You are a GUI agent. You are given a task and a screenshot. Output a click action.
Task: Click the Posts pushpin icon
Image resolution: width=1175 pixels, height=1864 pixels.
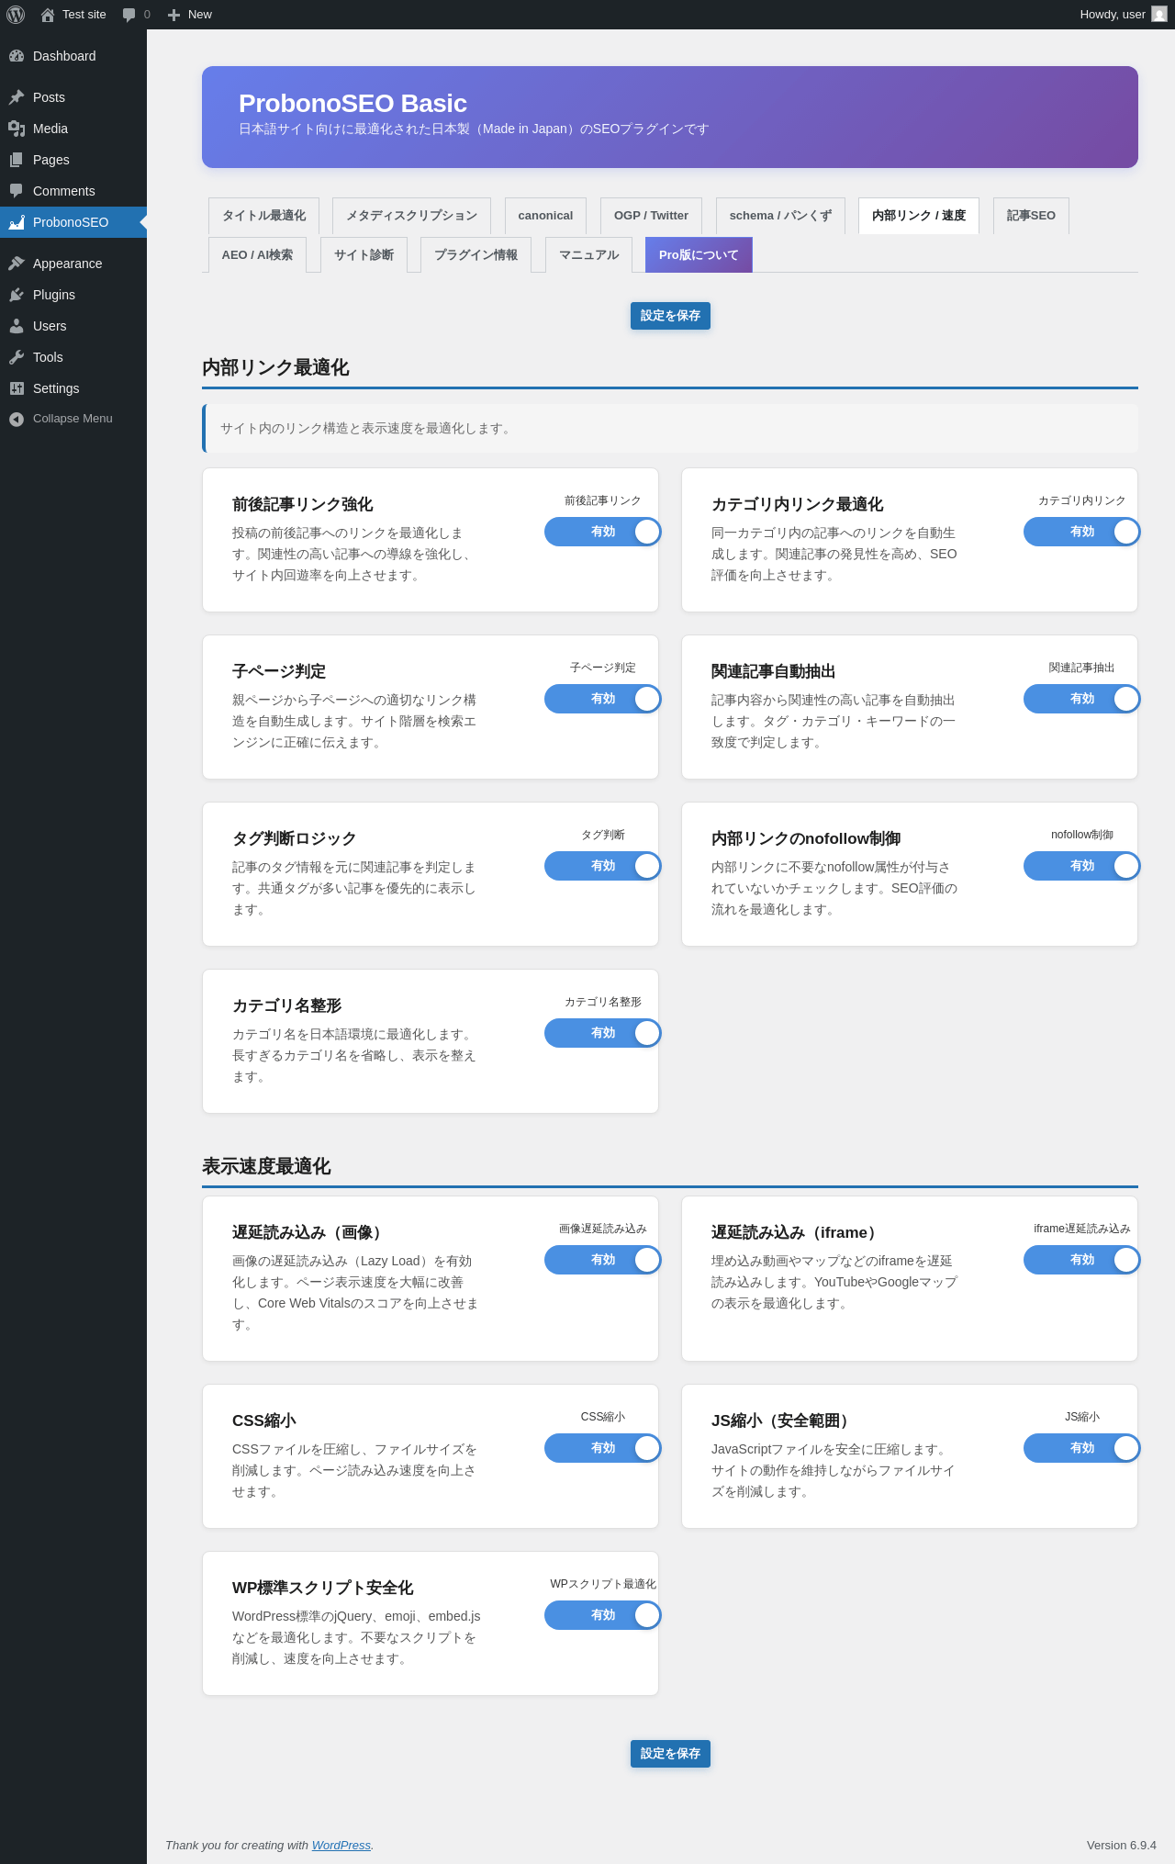[17, 97]
